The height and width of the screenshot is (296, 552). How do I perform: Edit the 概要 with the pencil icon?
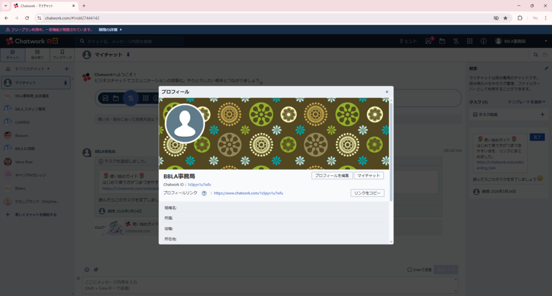tap(546, 68)
